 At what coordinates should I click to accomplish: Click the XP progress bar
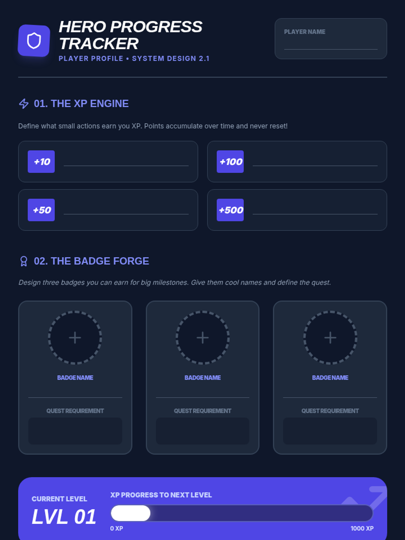pyautogui.click(x=242, y=513)
